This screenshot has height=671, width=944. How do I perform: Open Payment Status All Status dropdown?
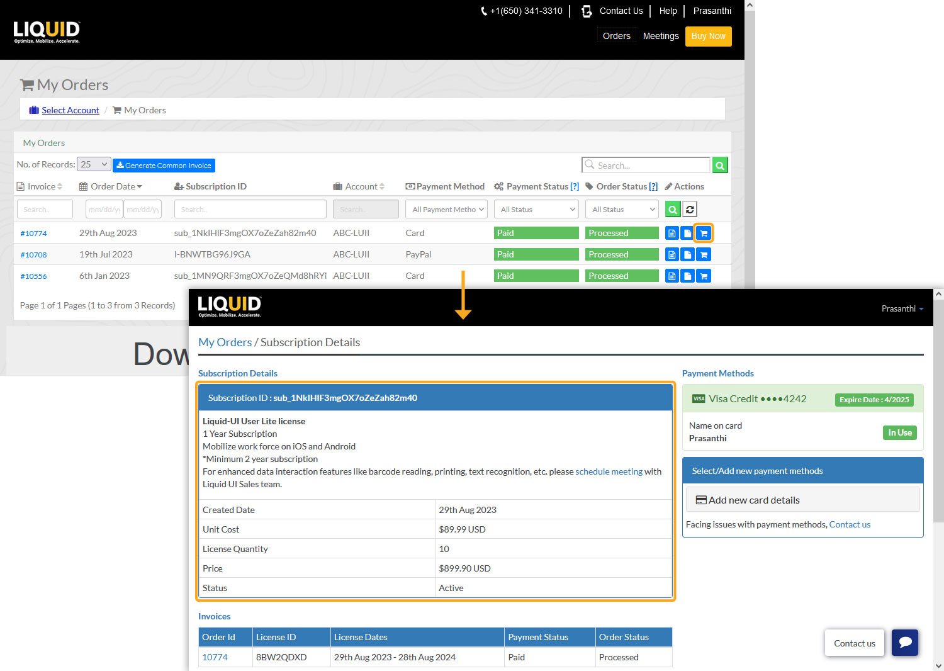(536, 210)
